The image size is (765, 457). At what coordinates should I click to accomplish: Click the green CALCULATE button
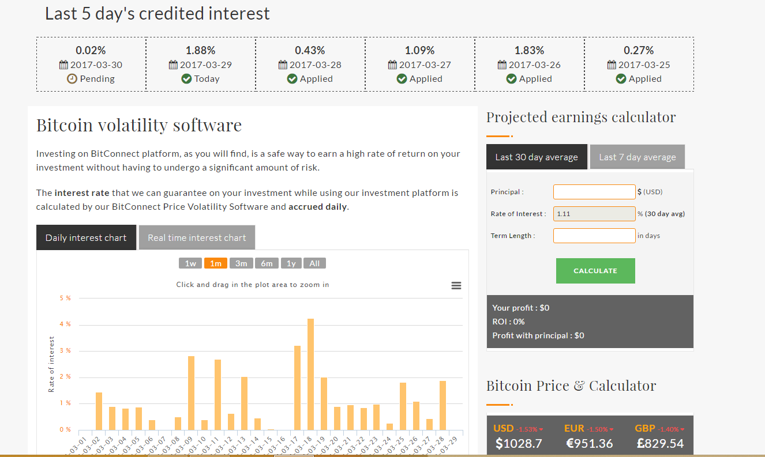595,271
